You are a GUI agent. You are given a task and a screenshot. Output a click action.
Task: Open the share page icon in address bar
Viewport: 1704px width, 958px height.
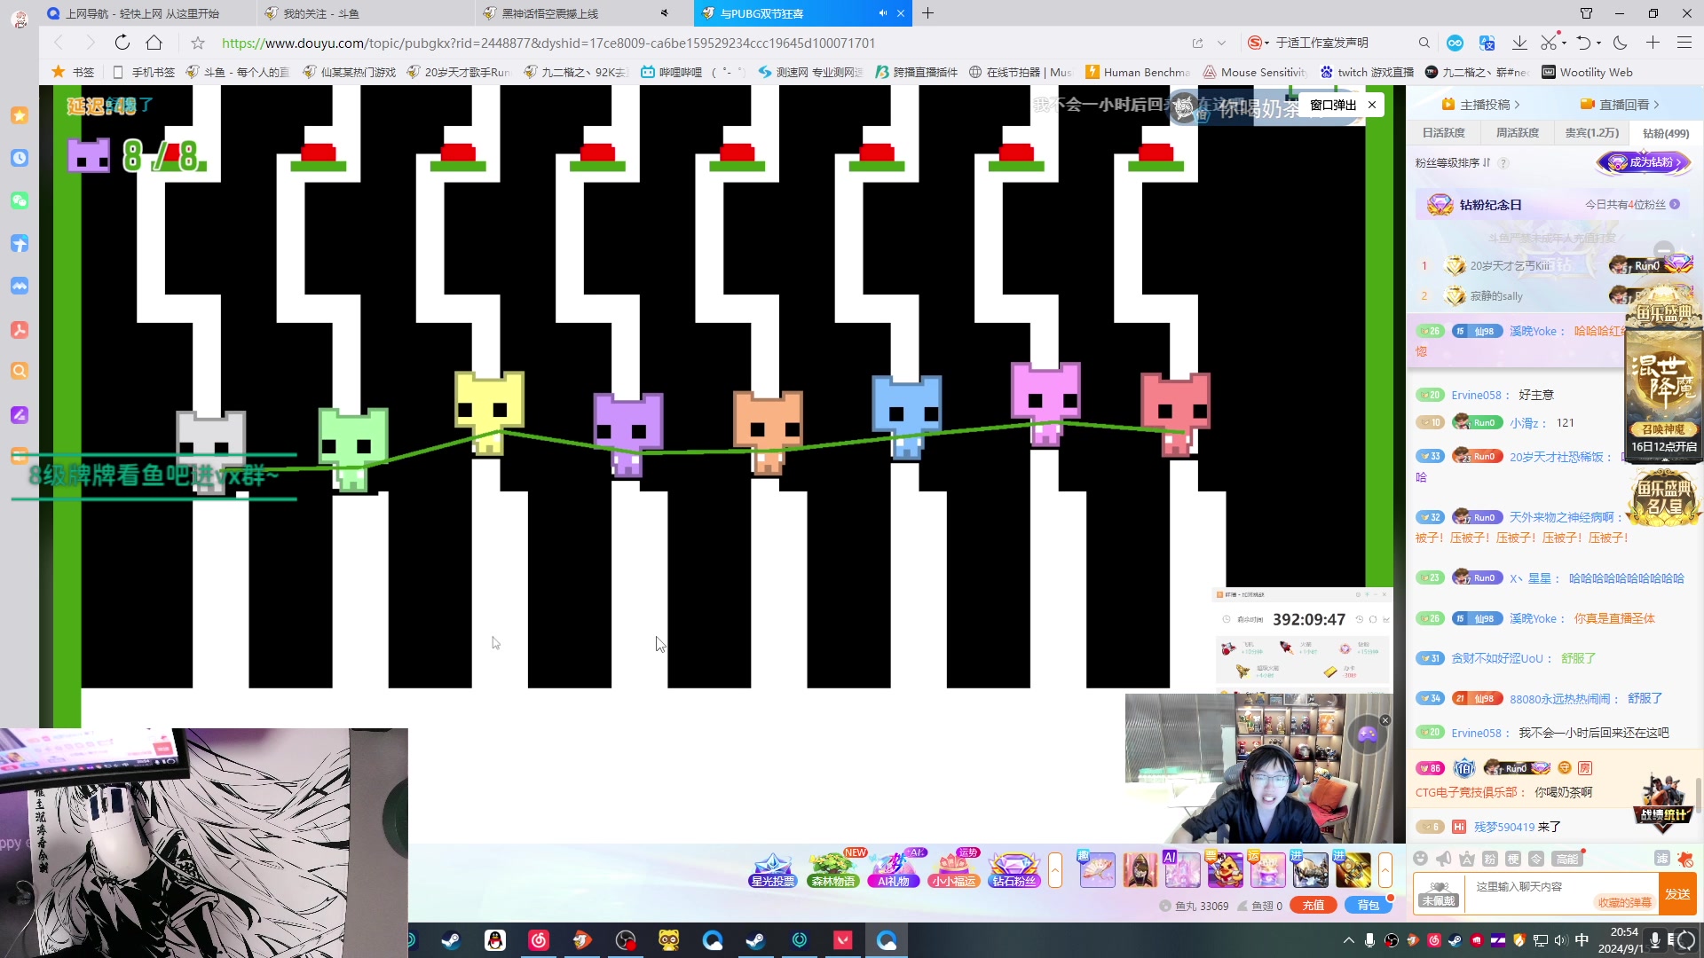1197,43
